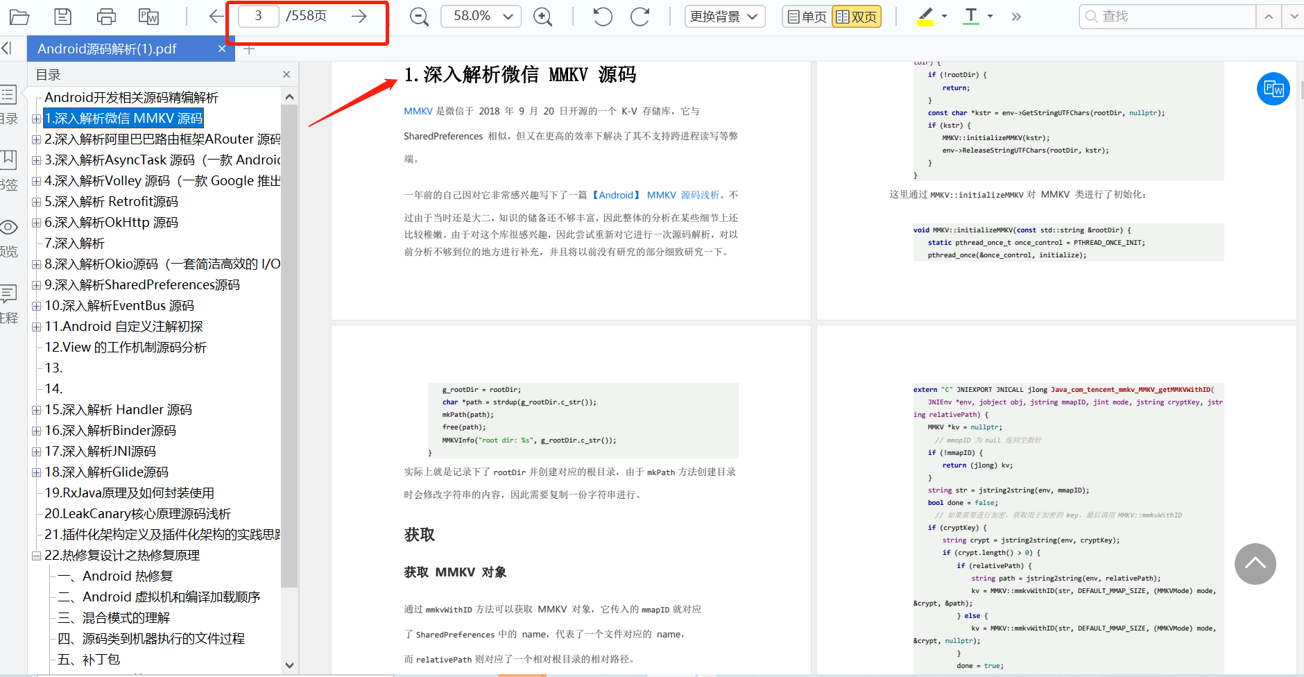Viewport: 1304px width, 677px height.
Task: Close the Android源码解析(1).pdf tab
Action: coord(222,49)
